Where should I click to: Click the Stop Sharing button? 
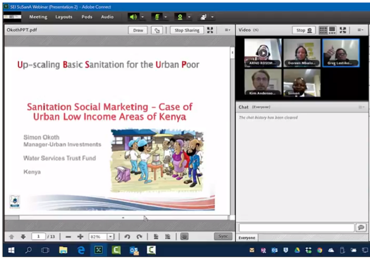coord(187,30)
